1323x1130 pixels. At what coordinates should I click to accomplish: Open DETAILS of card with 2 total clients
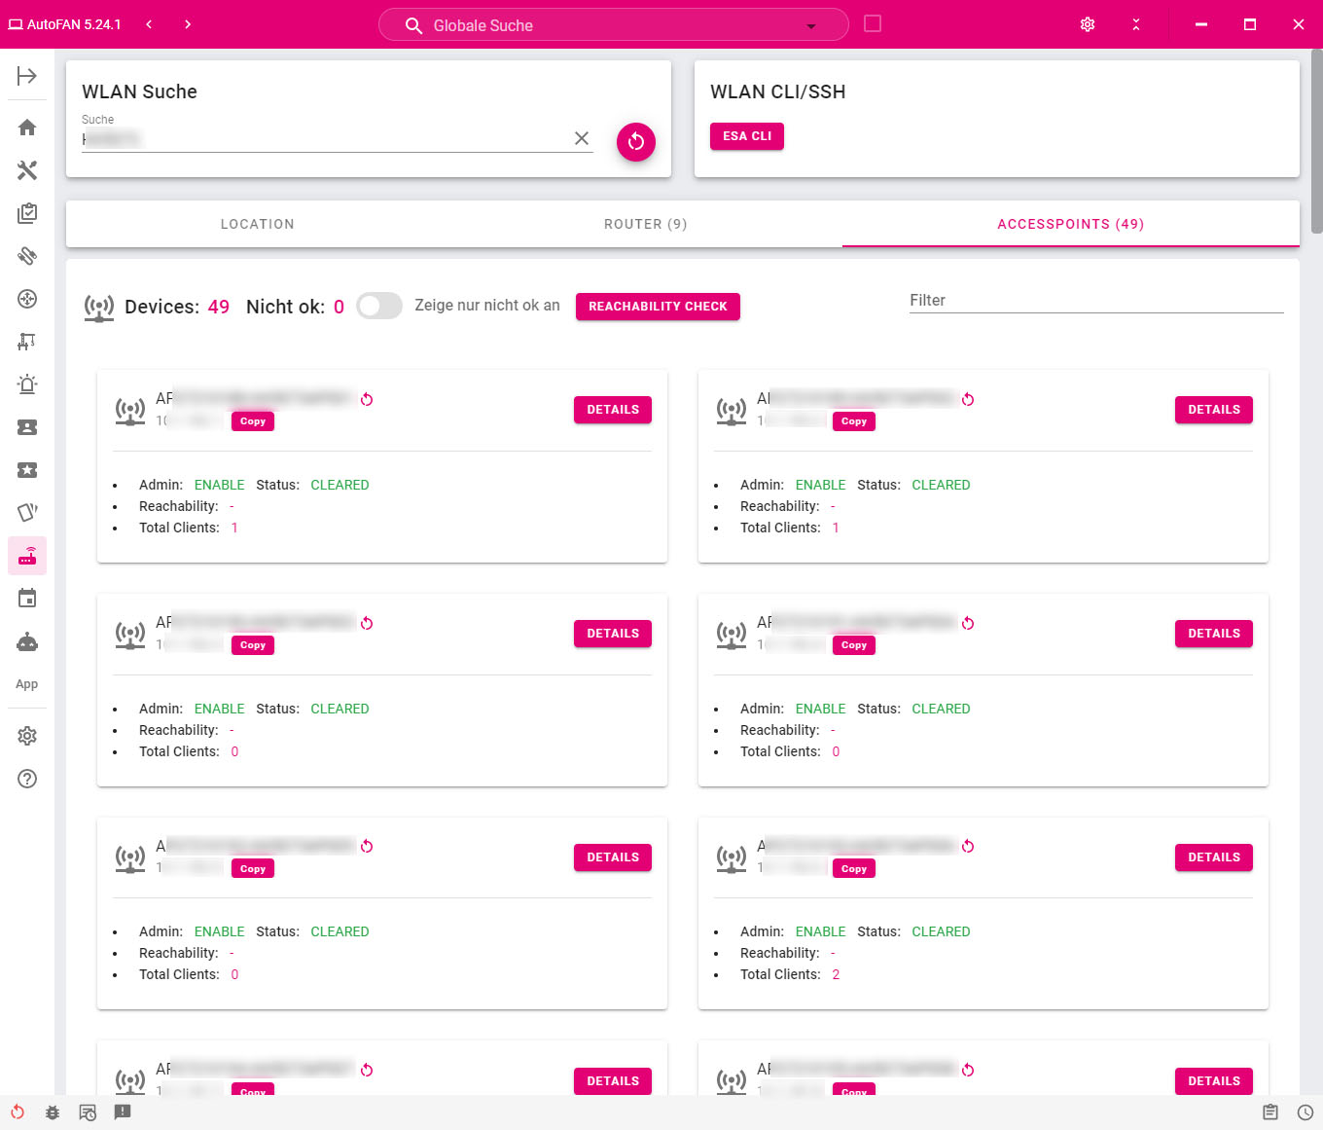(x=1214, y=857)
